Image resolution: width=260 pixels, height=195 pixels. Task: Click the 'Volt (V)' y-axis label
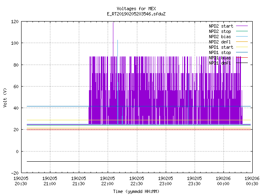click(x=5, y=97)
